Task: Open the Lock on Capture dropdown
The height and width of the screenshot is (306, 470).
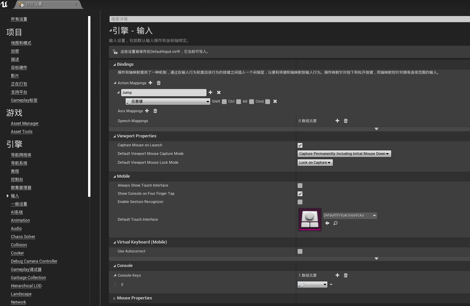Action: click(315, 163)
